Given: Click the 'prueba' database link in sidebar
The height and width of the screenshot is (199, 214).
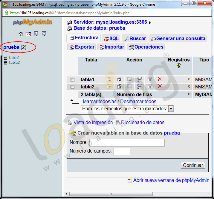Looking at the screenshot, I should coord(11,47).
